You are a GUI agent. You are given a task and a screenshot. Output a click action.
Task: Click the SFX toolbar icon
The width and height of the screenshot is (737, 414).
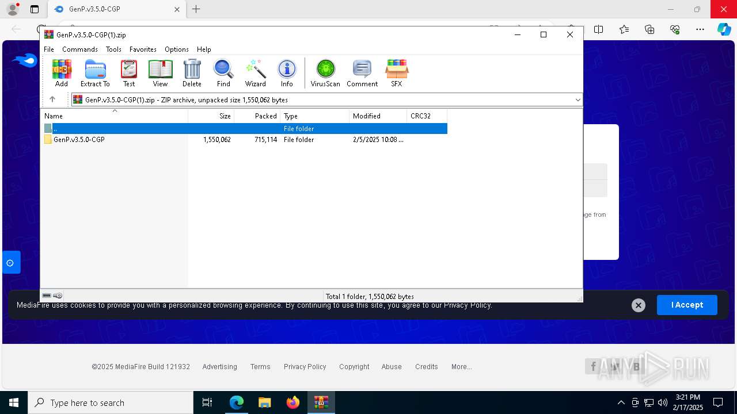(x=397, y=73)
